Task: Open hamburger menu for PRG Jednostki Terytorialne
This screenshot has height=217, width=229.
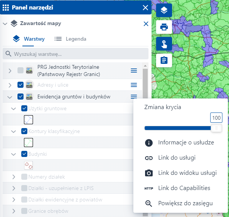Action: [134, 71]
